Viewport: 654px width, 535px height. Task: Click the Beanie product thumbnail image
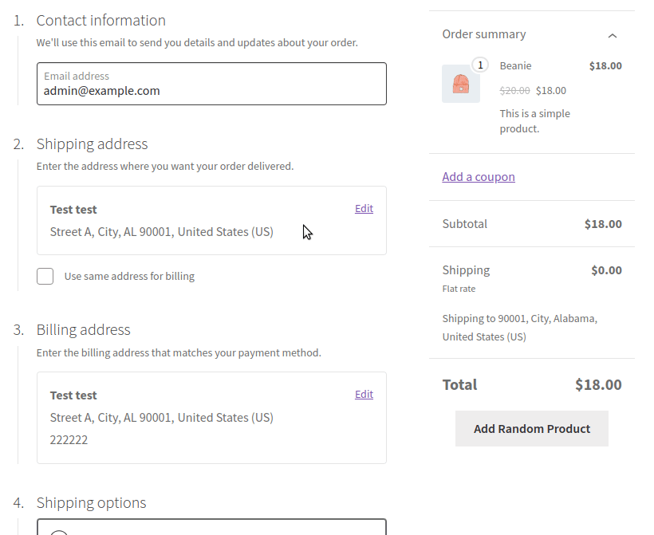click(461, 84)
